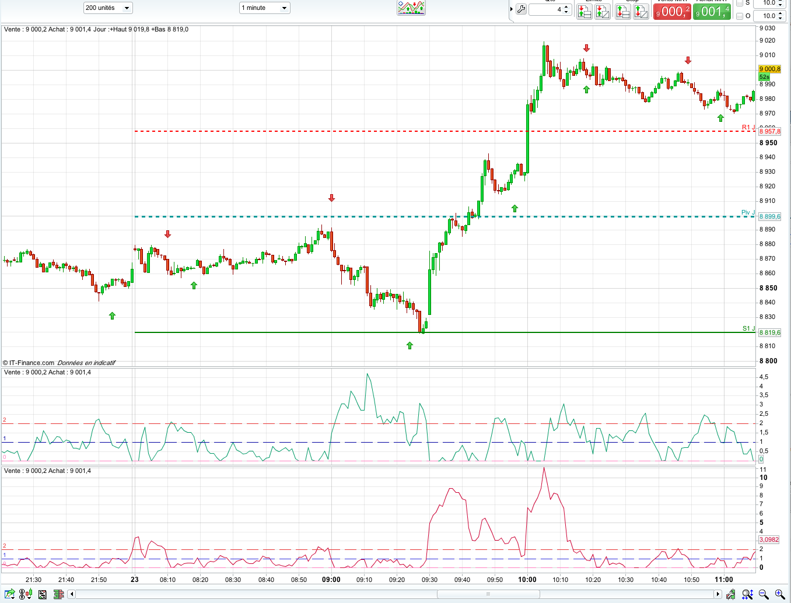Click the red indicator value 3,0982
This screenshot has width=791, height=603.
769,539
